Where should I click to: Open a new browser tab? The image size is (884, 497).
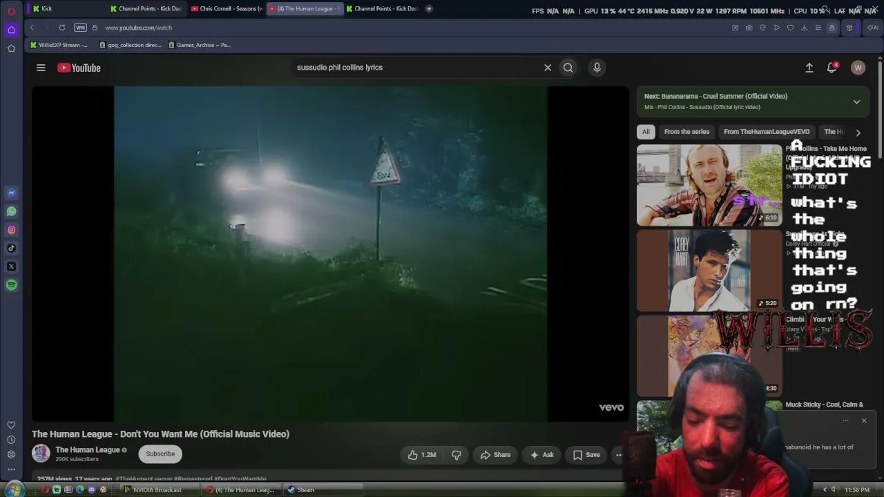coord(429,9)
